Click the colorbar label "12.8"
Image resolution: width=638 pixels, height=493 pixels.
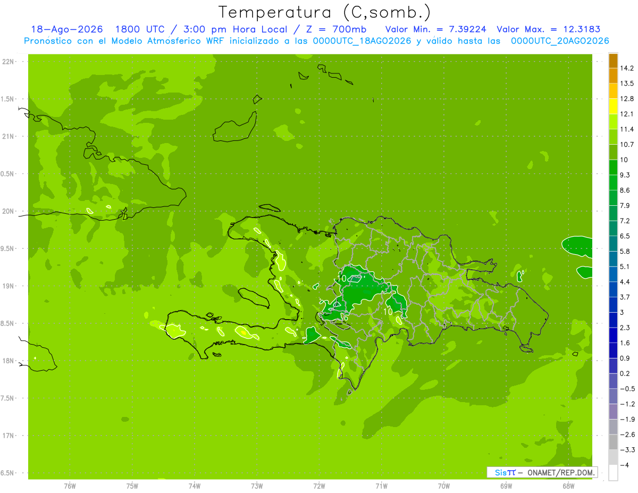[627, 98]
